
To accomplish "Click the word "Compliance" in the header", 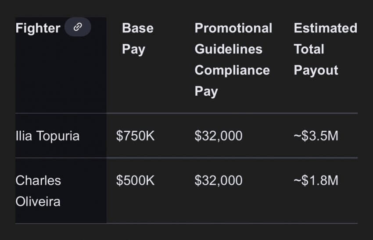I will point(232,70).
